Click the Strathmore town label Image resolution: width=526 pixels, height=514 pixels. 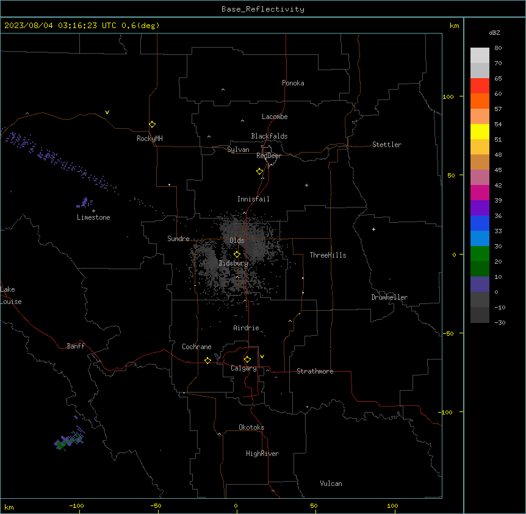coord(315,371)
